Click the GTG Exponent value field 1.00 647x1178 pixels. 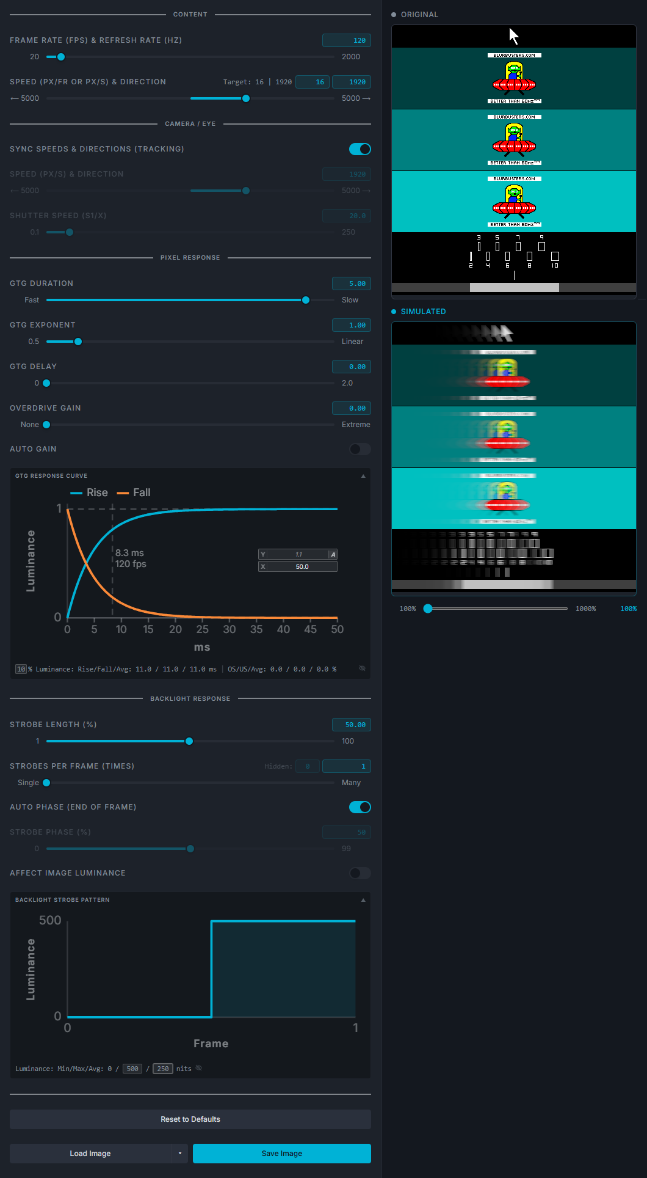pyautogui.click(x=352, y=325)
